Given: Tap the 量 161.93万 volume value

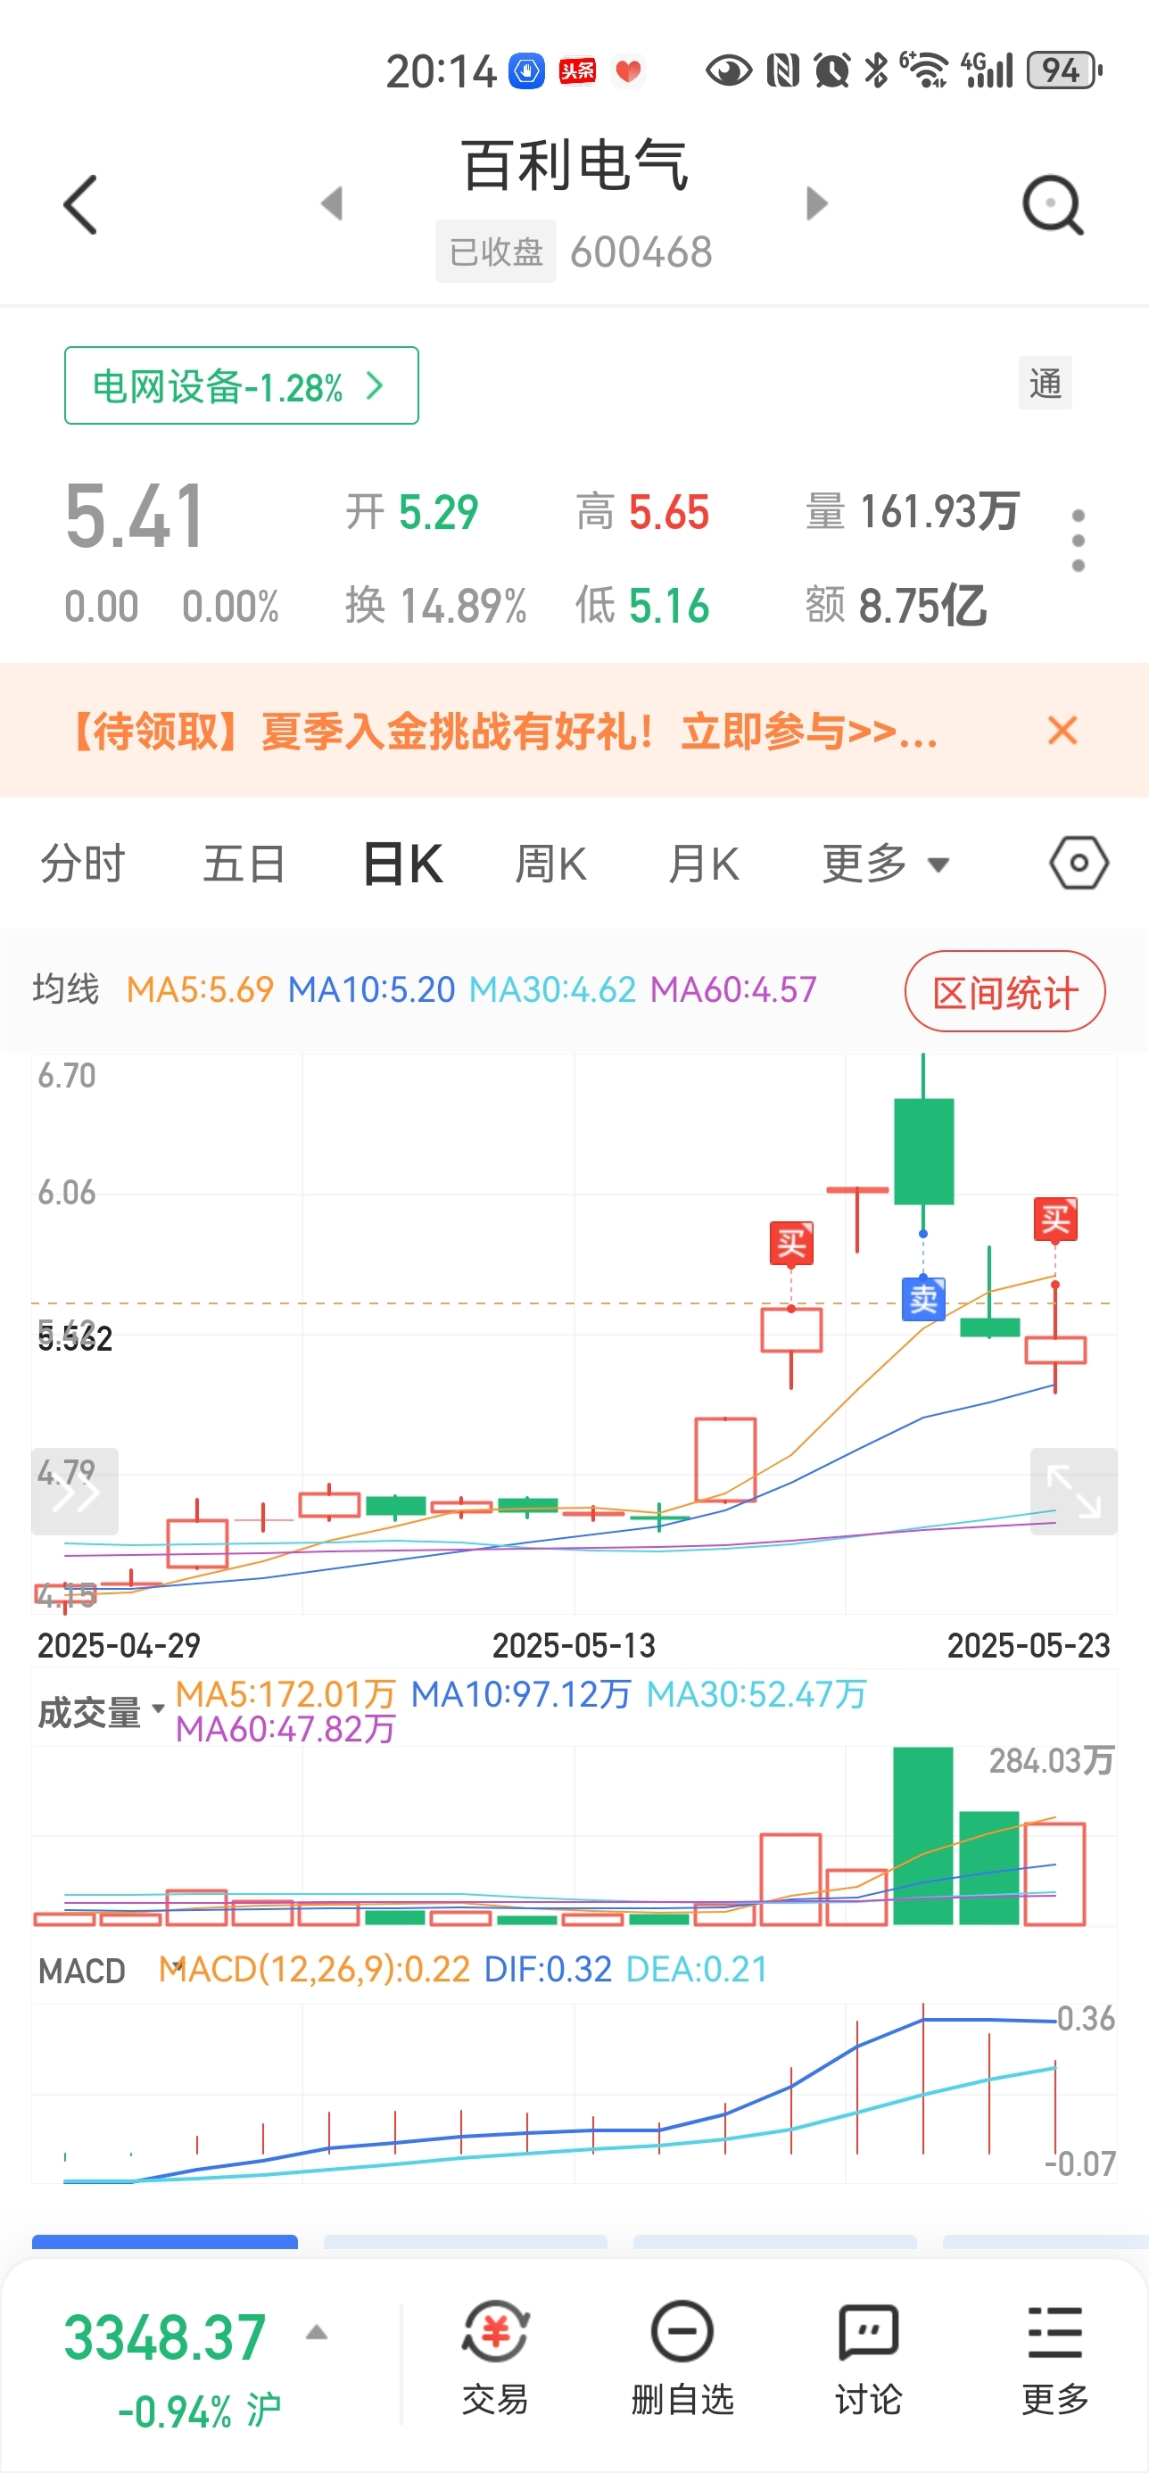Looking at the screenshot, I should pos(912,510).
